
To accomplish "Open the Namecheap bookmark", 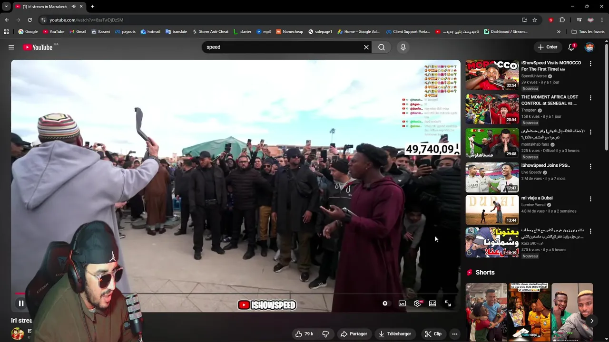I will click(x=289, y=32).
